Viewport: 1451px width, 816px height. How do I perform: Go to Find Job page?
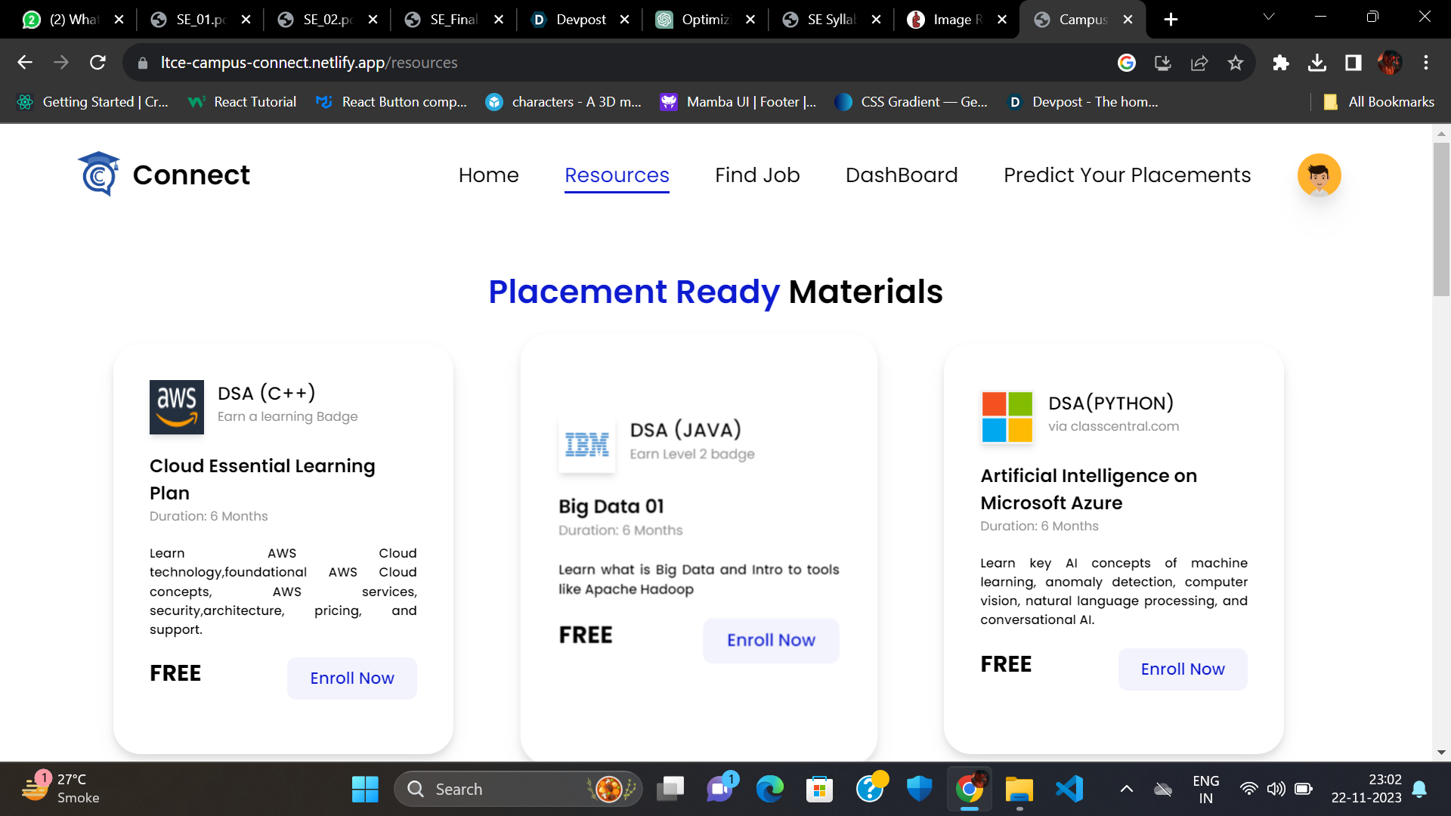(x=757, y=175)
